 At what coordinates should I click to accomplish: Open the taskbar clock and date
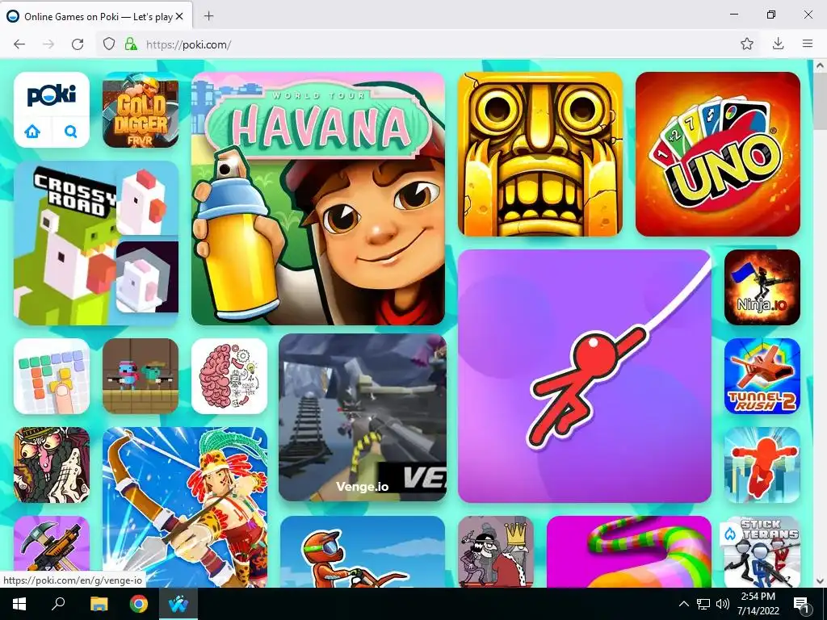coord(758,604)
